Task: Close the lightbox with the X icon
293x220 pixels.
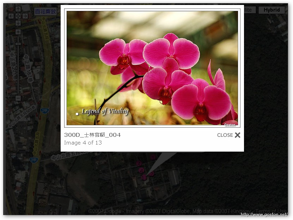Action: 238,135
